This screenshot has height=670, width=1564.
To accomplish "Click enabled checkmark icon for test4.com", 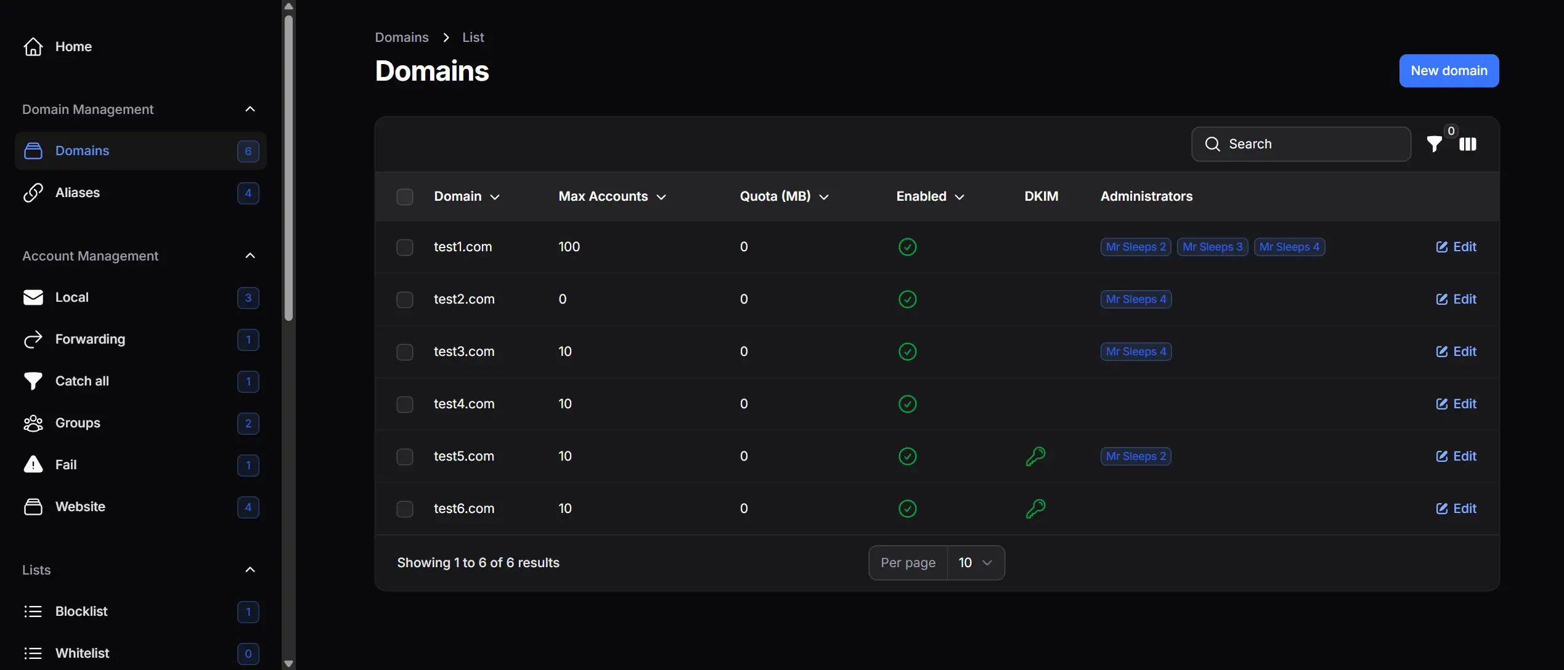I will coord(908,404).
